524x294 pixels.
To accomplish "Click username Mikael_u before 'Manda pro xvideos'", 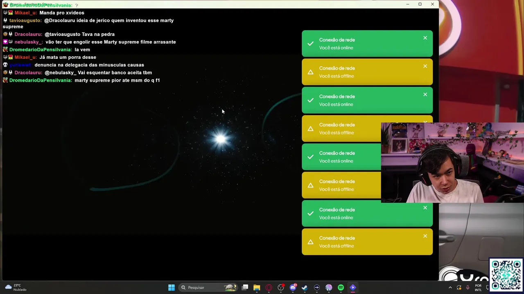I will click(x=26, y=13).
